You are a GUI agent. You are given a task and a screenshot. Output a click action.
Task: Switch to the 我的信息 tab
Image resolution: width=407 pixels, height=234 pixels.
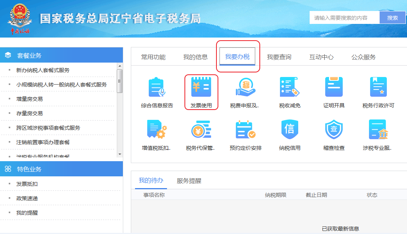195,57
